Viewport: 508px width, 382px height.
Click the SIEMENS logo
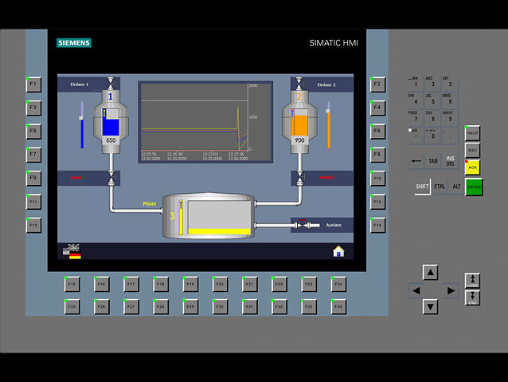74,43
